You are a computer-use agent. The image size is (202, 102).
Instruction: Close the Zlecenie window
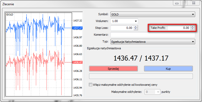pyautogui.click(x=194, y=3)
